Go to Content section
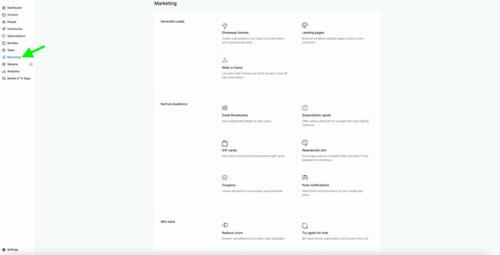 click(x=12, y=15)
